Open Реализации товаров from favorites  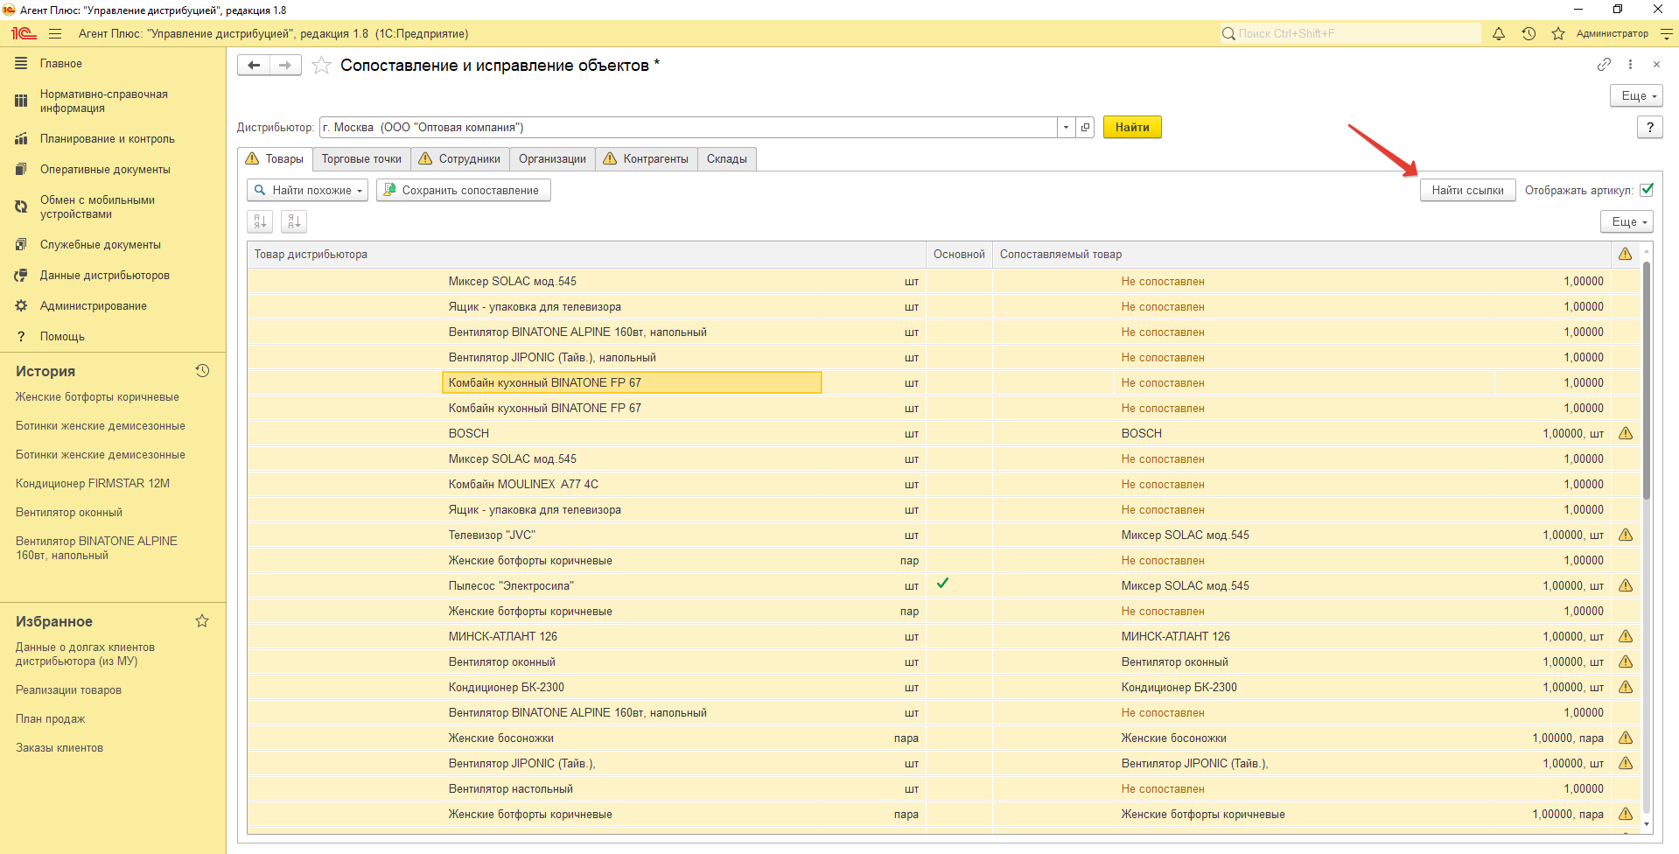[68, 689]
